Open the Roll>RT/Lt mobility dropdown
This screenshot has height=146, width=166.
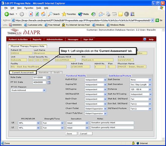point(105,80)
